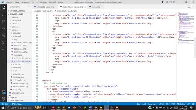Click CRLF end of line setting
This screenshot has height=110, width=196.
pyautogui.click(x=168, y=104)
